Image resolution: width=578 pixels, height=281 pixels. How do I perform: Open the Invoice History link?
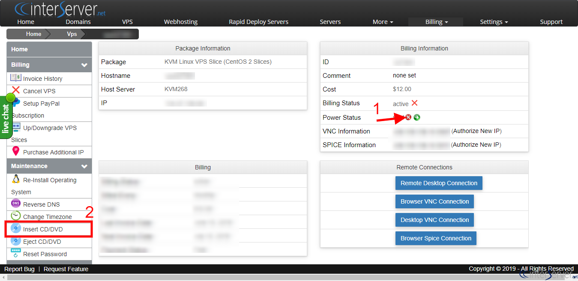click(x=43, y=79)
